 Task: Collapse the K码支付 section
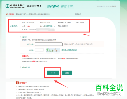click(x=21, y=37)
